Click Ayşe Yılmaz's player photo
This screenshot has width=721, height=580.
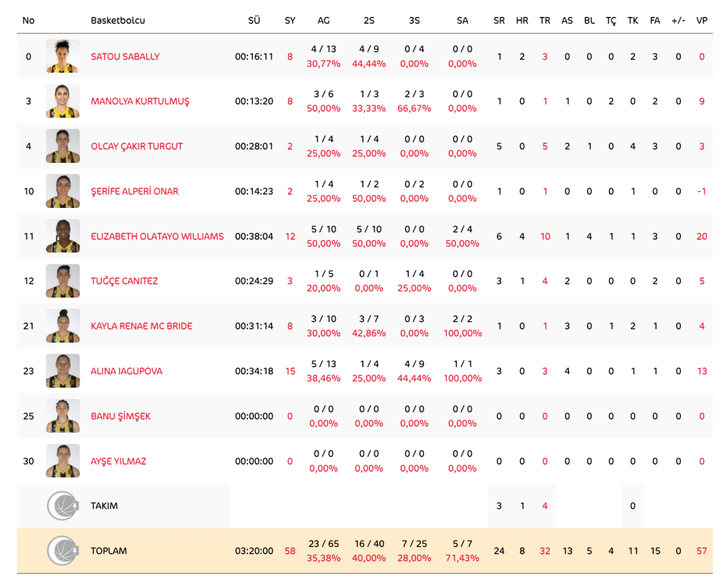tap(63, 461)
